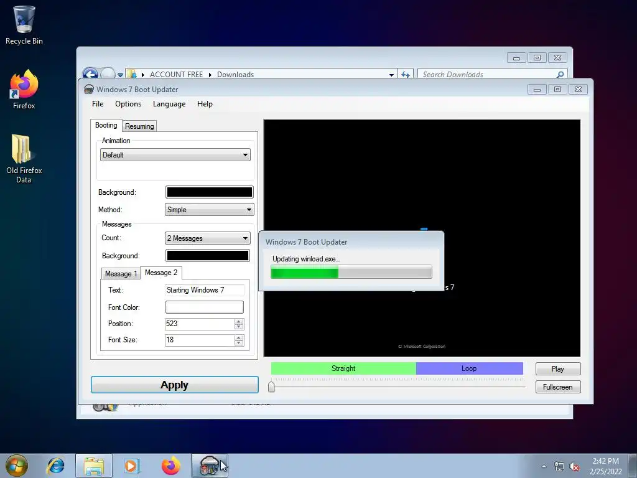The height and width of the screenshot is (478, 637).
Task: Open the Old Firefox Data folder
Action: 24,159
